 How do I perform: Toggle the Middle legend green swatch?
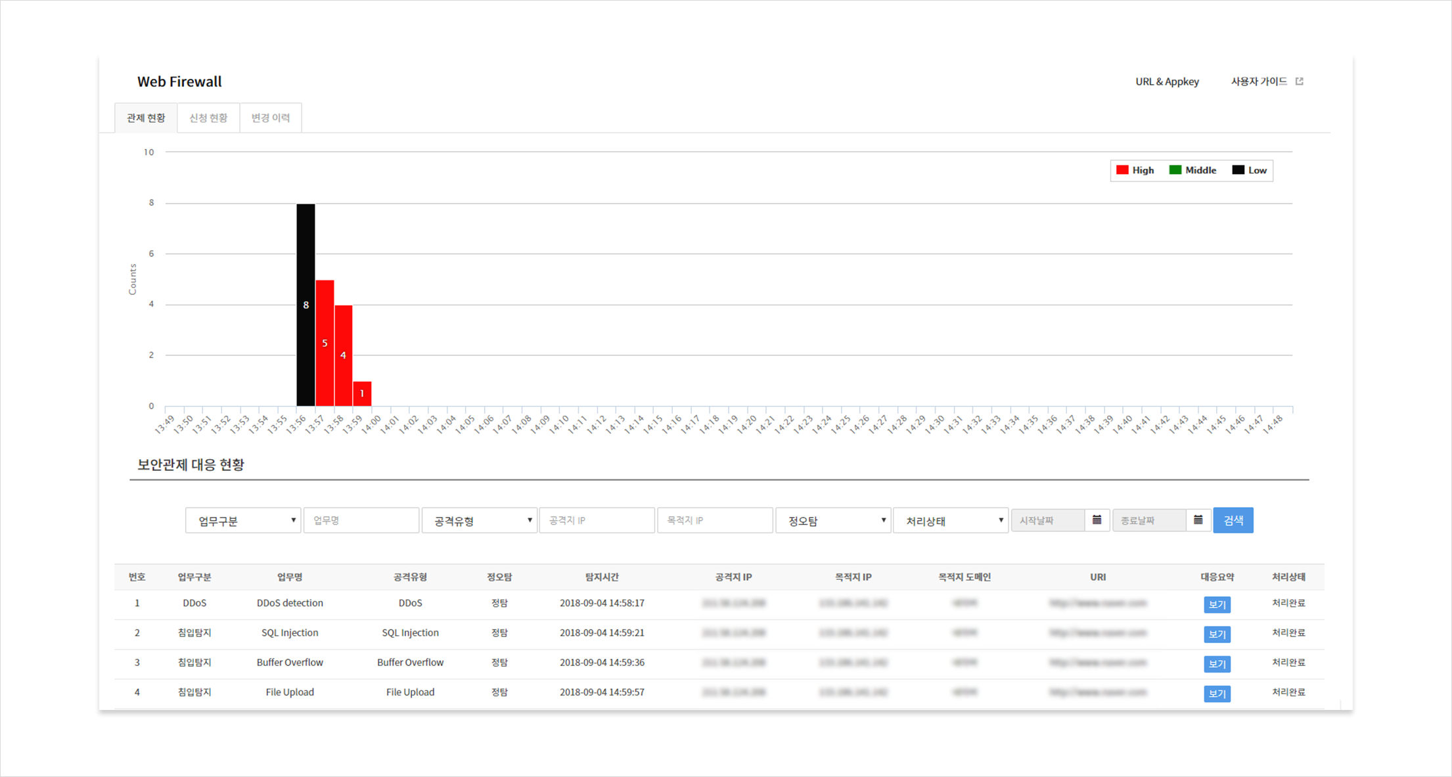pos(1175,170)
